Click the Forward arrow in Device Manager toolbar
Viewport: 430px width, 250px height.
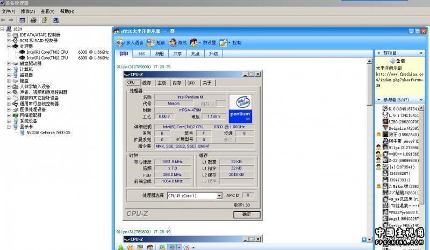[11, 20]
